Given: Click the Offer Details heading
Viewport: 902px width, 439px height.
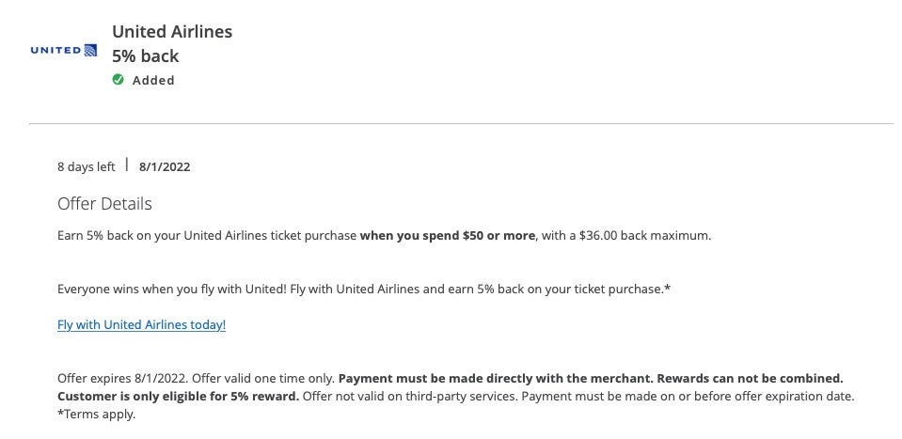Looking at the screenshot, I should [104, 204].
